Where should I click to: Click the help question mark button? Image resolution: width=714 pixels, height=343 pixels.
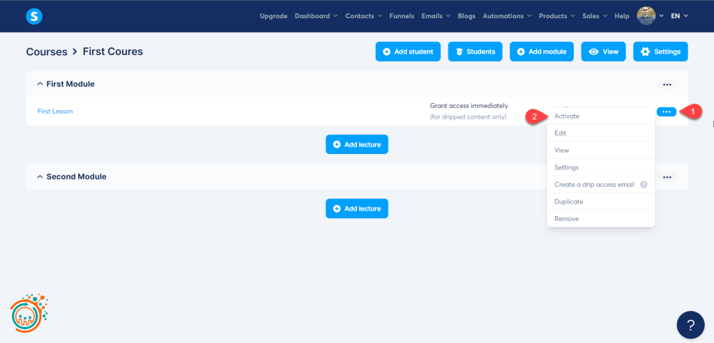click(x=690, y=325)
